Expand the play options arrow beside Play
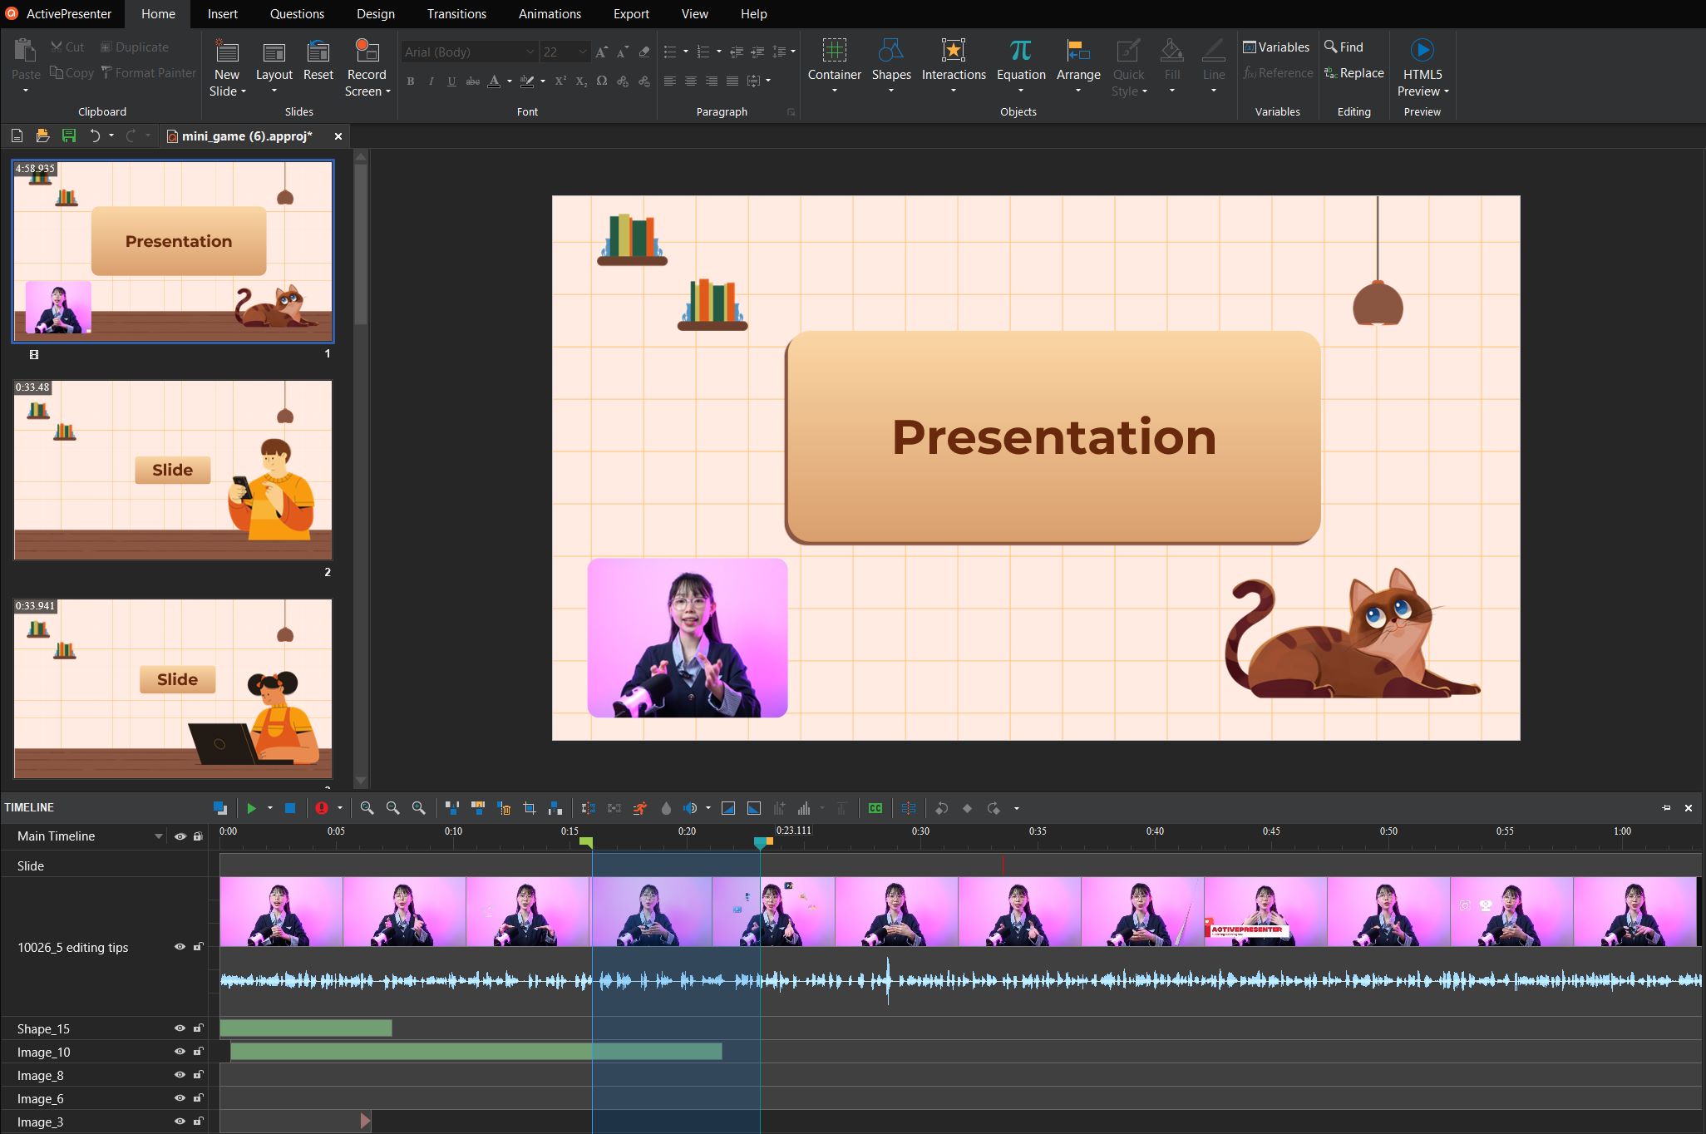 pyautogui.click(x=269, y=808)
